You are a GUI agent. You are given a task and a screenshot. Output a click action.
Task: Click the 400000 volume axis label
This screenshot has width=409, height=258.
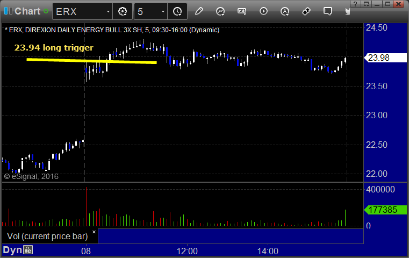click(381, 189)
